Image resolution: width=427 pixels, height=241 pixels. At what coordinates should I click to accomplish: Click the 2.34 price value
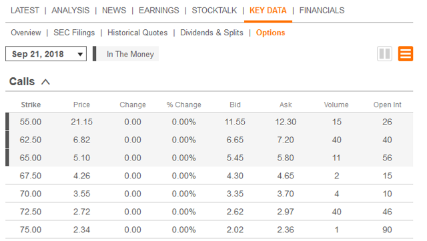pyautogui.click(x=81, y=230)
